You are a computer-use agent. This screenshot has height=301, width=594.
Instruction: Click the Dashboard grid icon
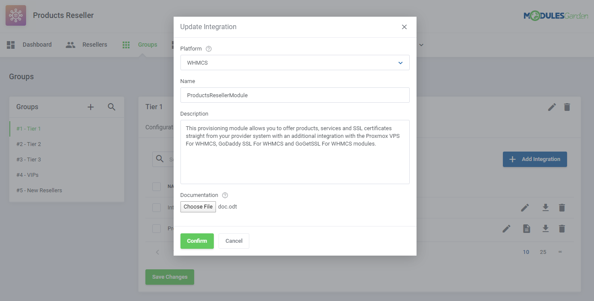point(11,45)
